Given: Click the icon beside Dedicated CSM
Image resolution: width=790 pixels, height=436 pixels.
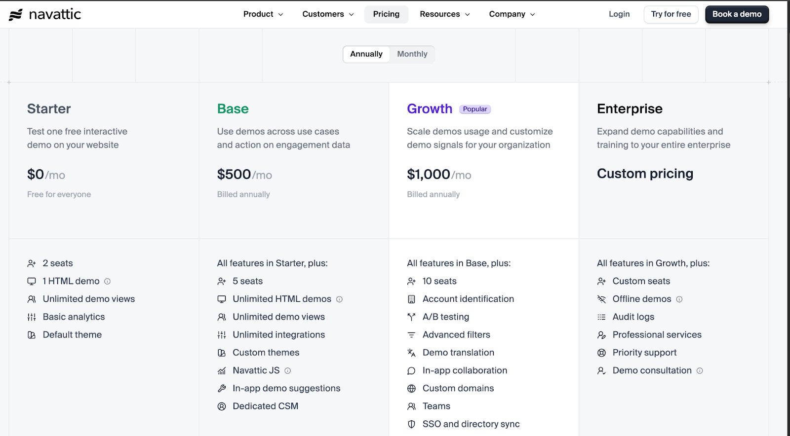Looking at the screenshot, I should (222, 406).
